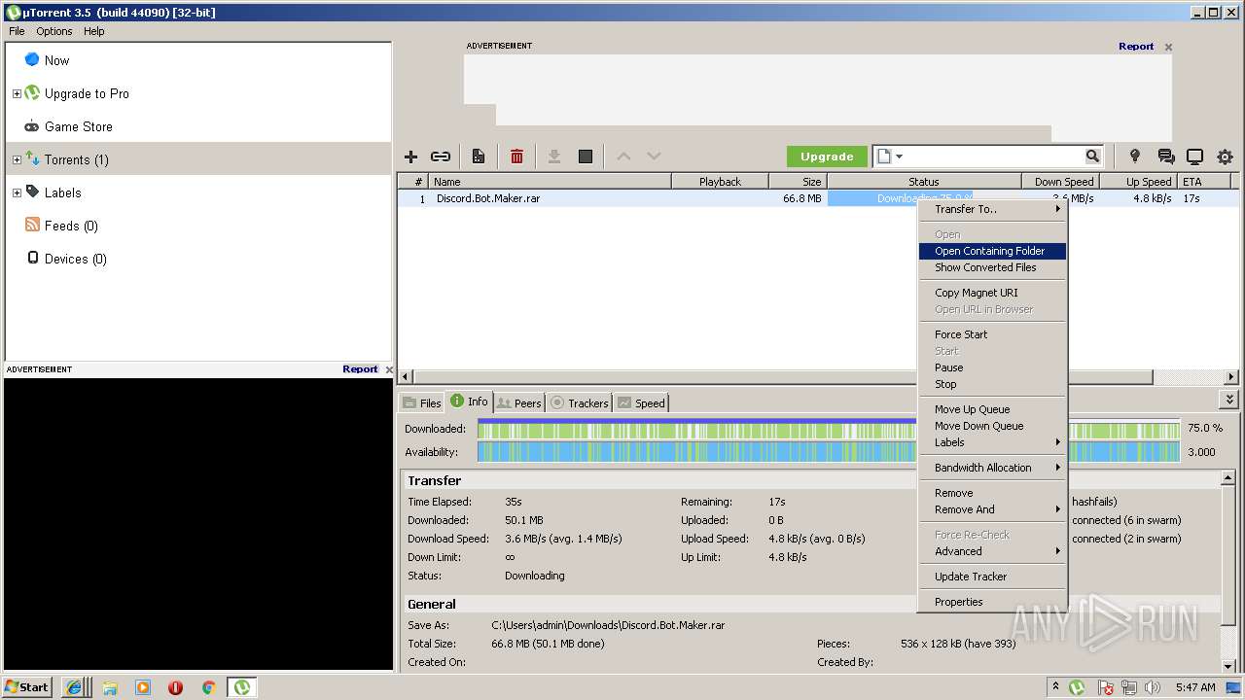Switch to the Files tab
The image size is (1245, 700).
coord(421,402)
